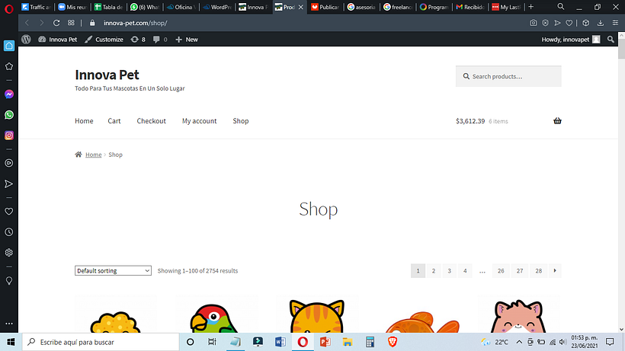The height and width of the screenshot is (351, 625).
Task: Click the Home breadcrumb link
Action: click(x=93, y=155)
